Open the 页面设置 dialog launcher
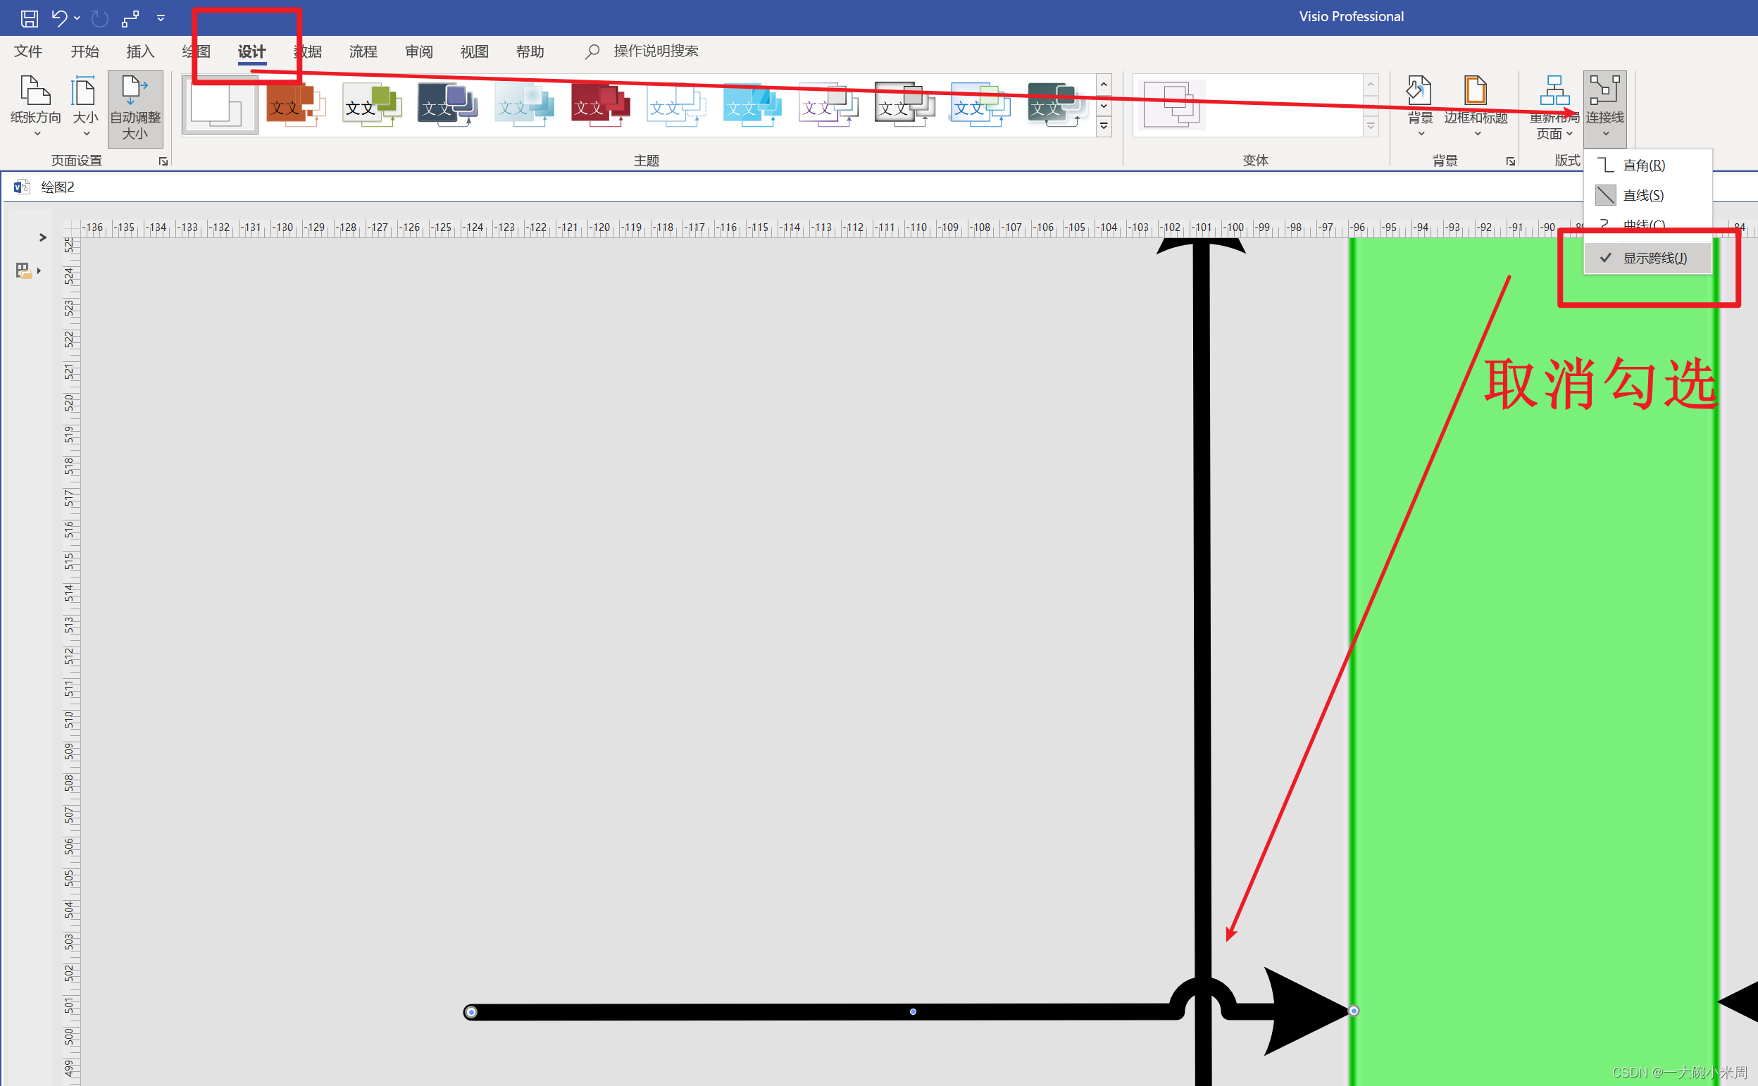 tap(163, 161)
